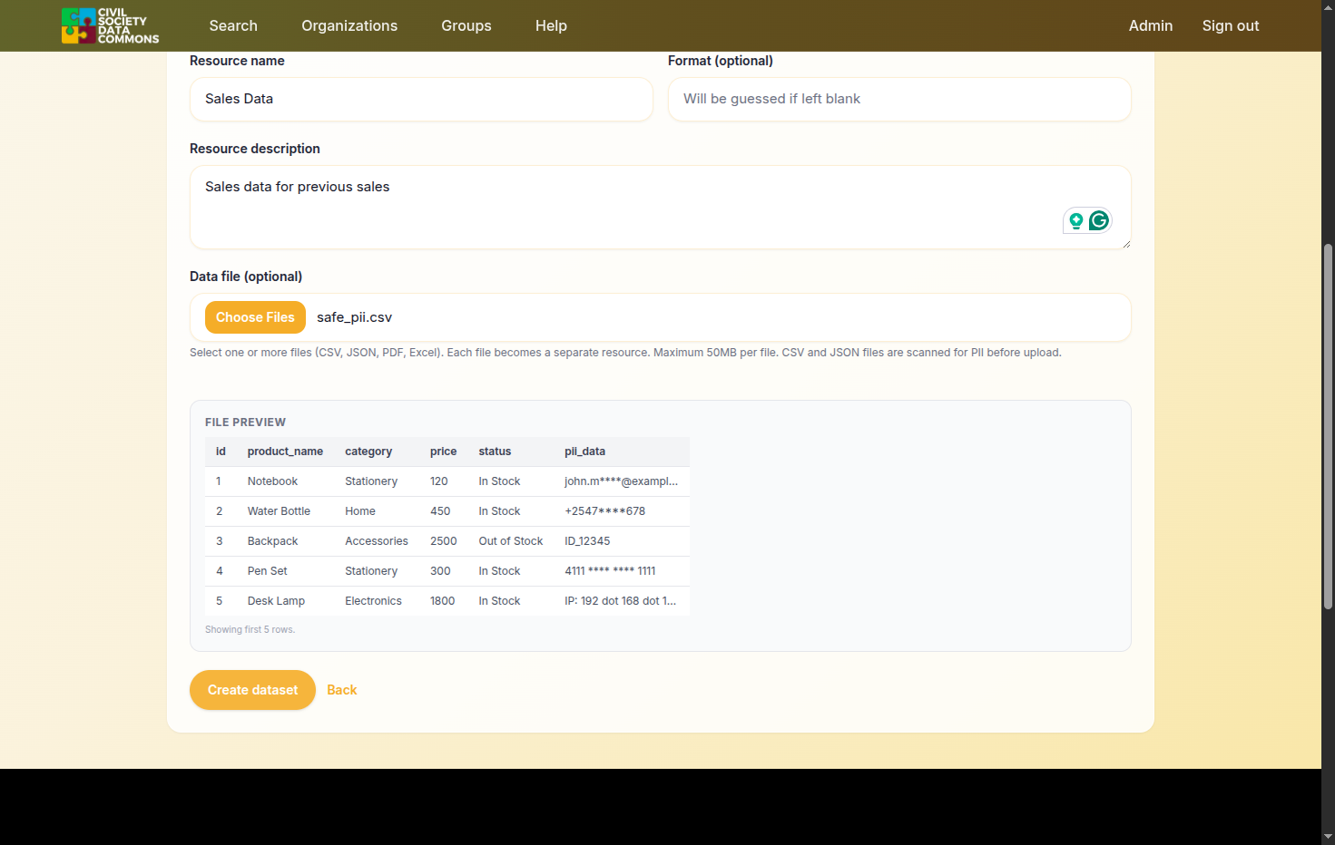Click the Civil Society Data Commons logo

110,25
